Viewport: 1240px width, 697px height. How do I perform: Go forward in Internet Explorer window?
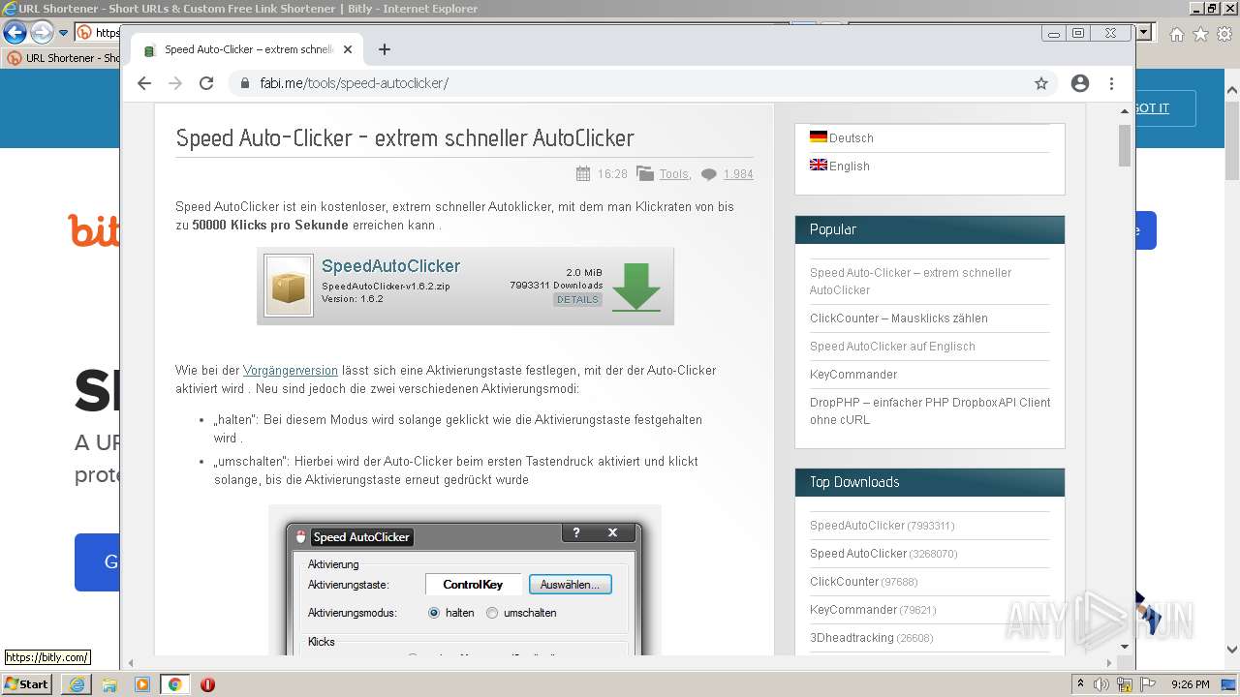point(42,32)
